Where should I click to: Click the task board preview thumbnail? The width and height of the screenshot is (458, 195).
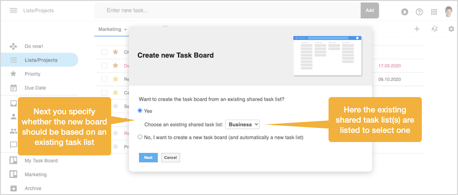327,56
